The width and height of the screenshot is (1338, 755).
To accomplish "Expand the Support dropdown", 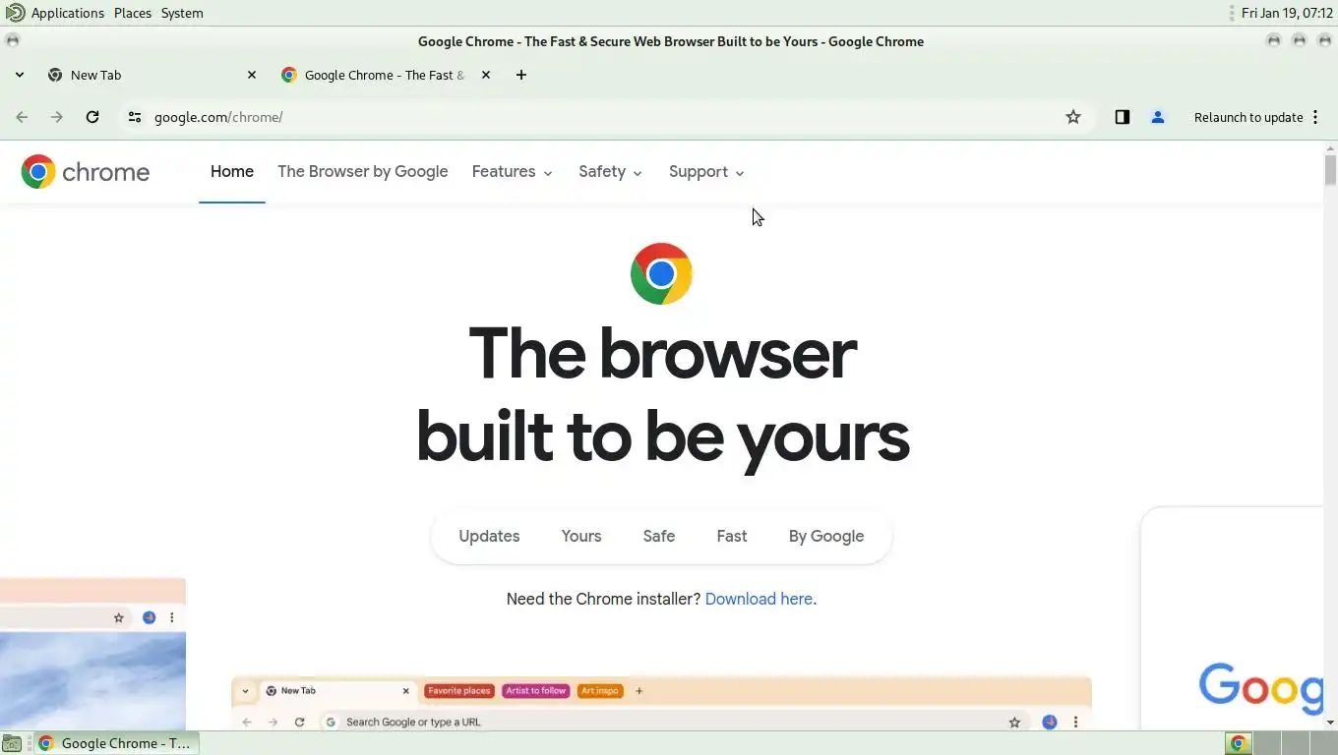I will pos(706,172).
